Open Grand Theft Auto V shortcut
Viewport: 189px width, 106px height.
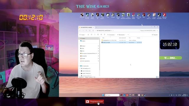tap(139, 16)
